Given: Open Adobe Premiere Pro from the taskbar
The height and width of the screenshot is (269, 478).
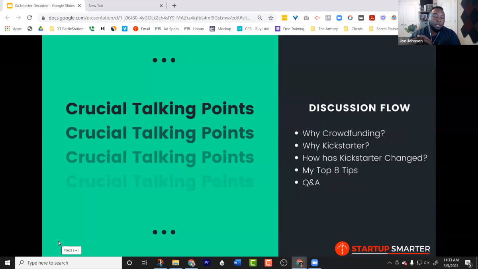Looking at the screenshot, I should 206,263.
